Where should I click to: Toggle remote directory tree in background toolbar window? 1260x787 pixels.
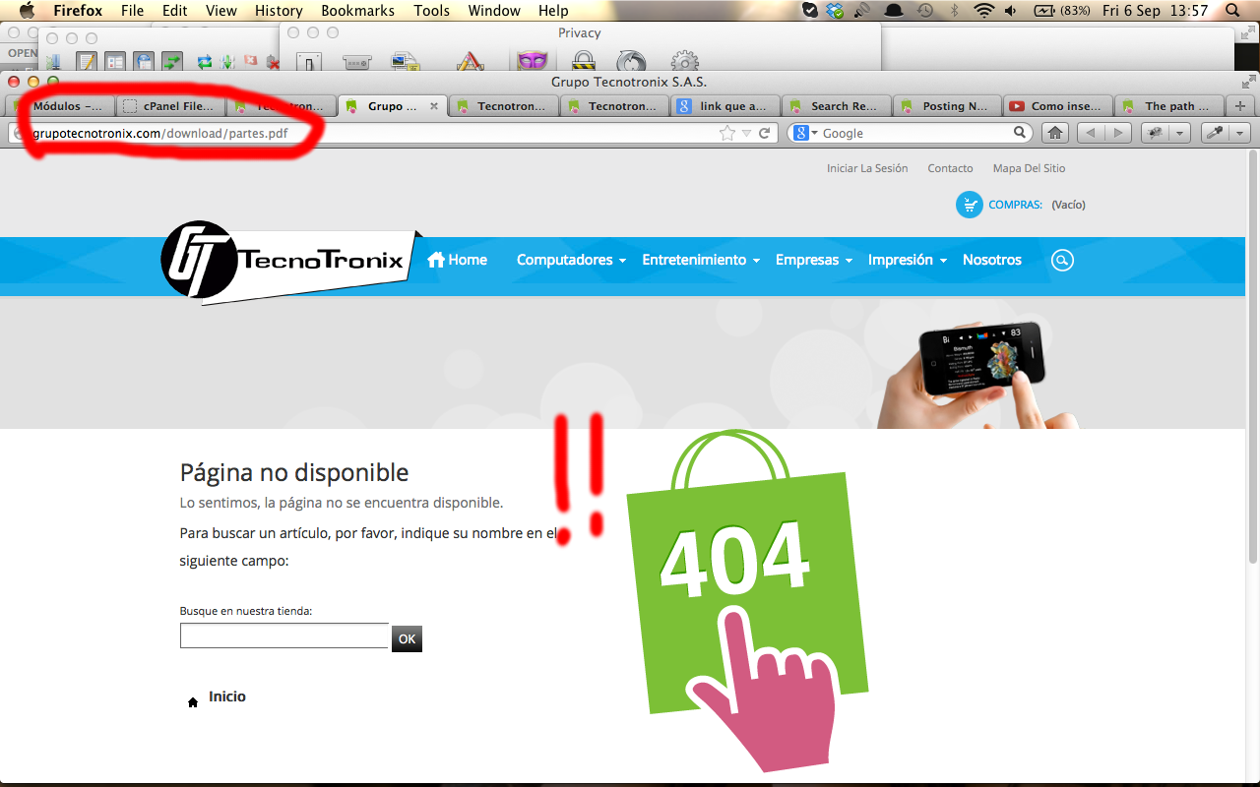pyautogui.click(x=144, y=62)
